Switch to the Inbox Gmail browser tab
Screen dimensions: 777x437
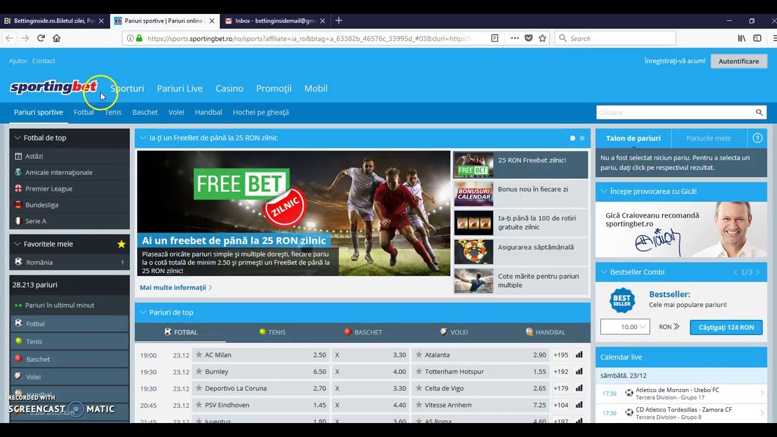pyautogui.click(x=275, y=21)
